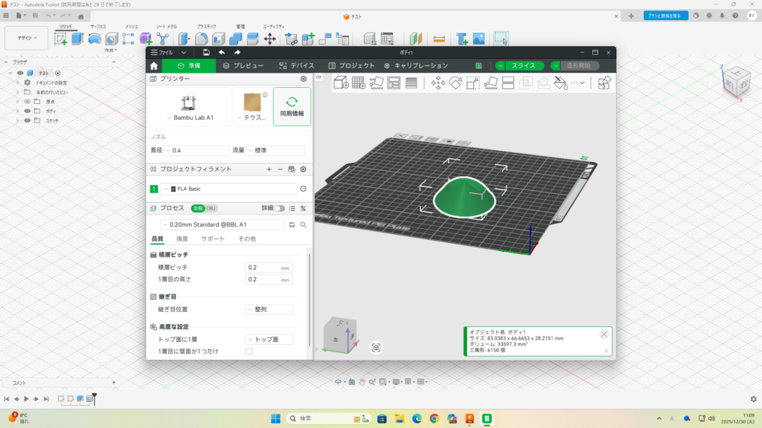Click the 積層ピッチ value input field
This screenshot has height=428, width=762.
point(262,267)
